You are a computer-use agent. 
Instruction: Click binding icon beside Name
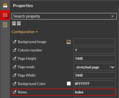tap(15, 92)
